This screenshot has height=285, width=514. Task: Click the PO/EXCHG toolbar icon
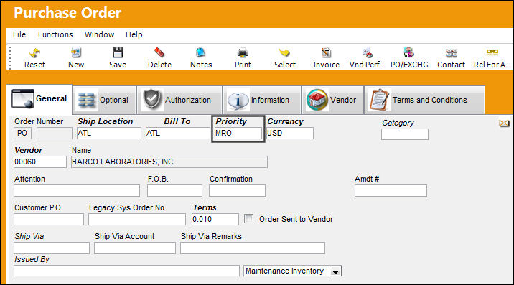[x=408, y=52]
